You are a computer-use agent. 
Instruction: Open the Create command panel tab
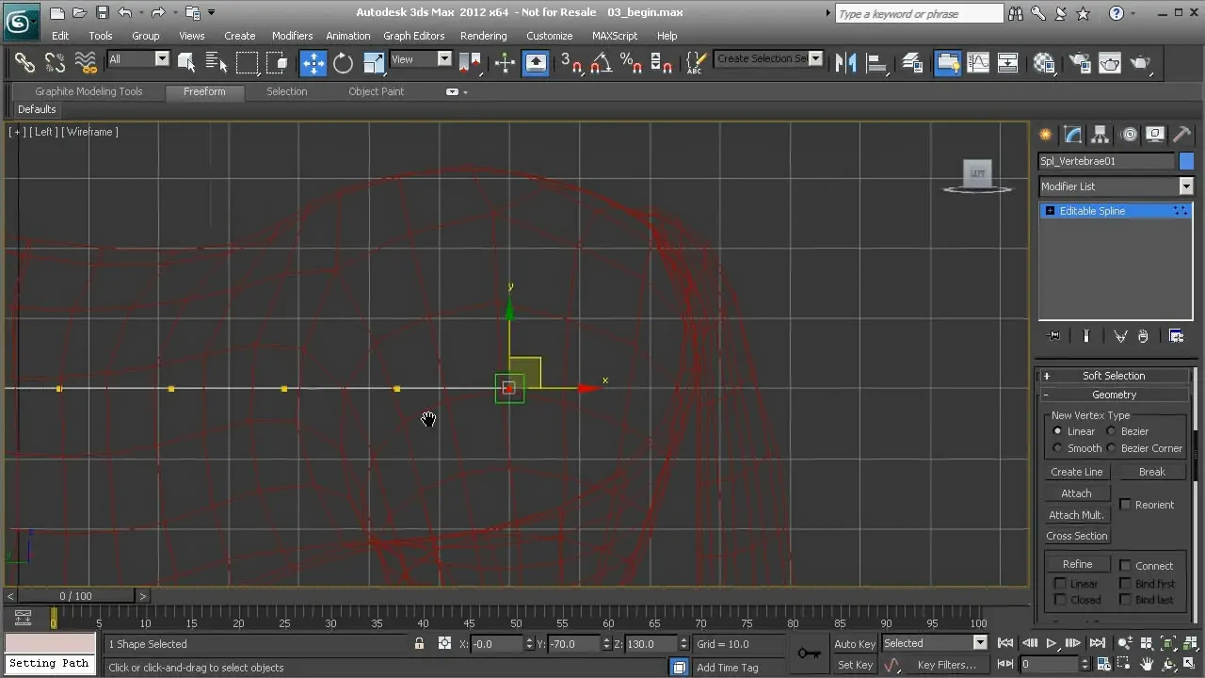point(1045,135)
